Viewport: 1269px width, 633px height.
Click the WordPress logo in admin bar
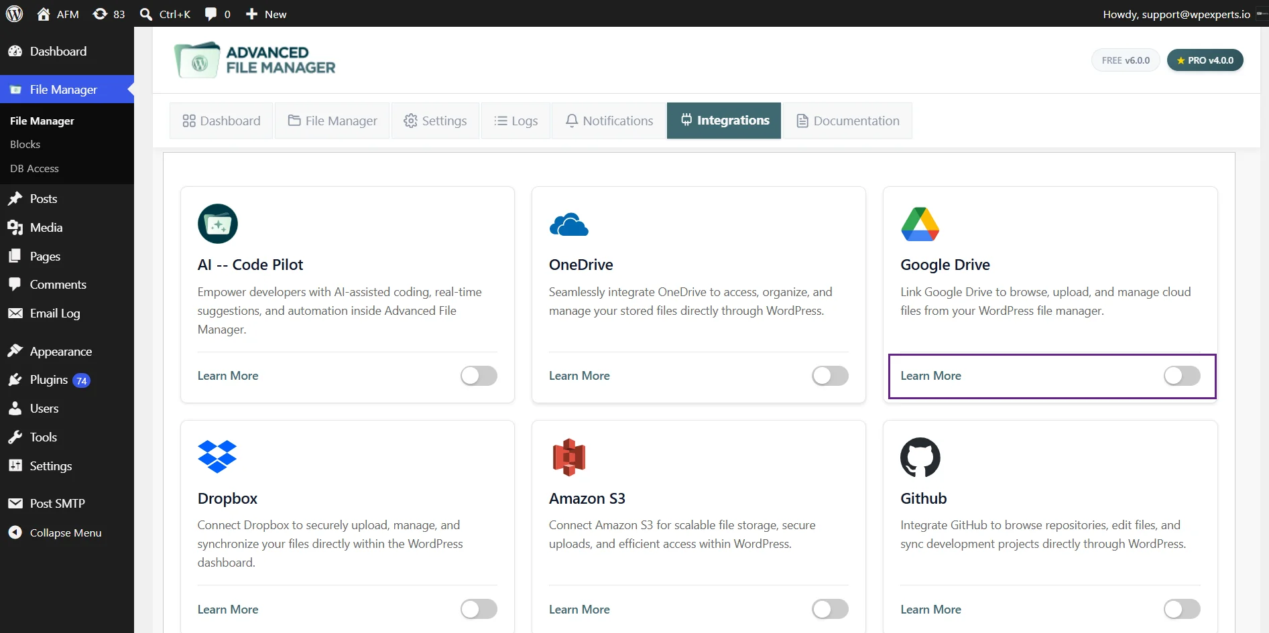pyautogui.click(x=14, y=13)
